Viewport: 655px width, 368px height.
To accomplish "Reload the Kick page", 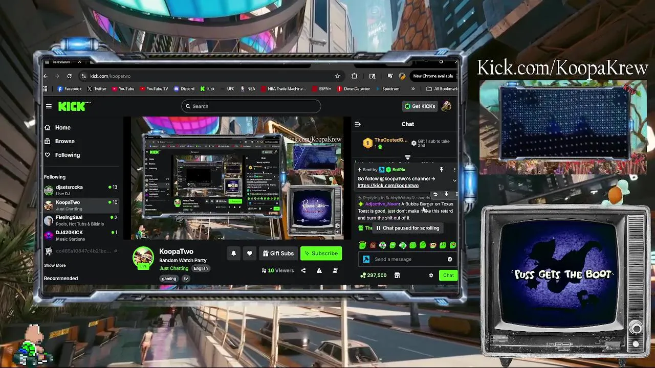I will pos(69,76).
